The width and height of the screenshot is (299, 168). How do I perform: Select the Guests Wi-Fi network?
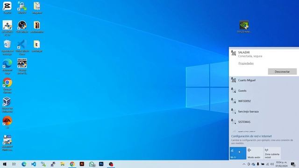[264, 91]
